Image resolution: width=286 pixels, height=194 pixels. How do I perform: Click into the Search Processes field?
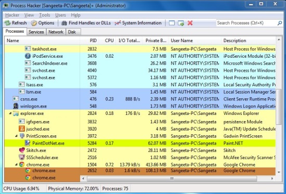(246, 23)
